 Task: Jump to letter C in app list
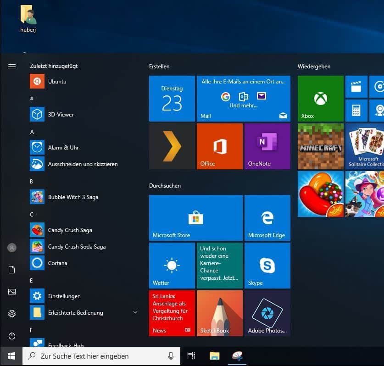32,214
